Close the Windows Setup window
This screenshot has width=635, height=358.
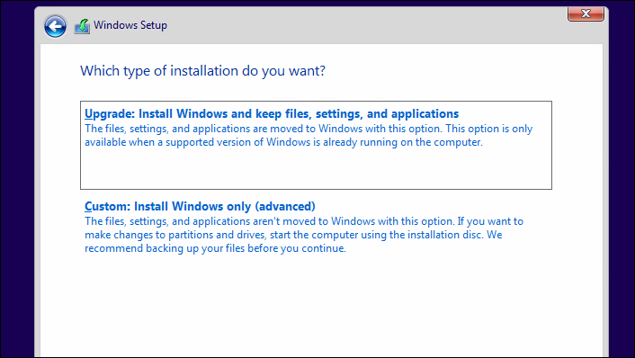586,13
